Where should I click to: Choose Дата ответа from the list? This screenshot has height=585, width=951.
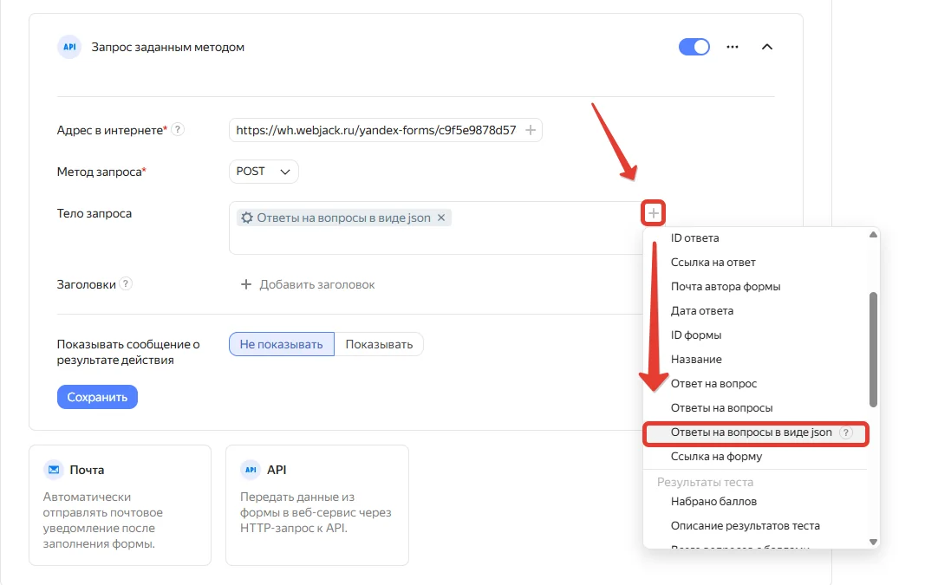tap(701, 311)
